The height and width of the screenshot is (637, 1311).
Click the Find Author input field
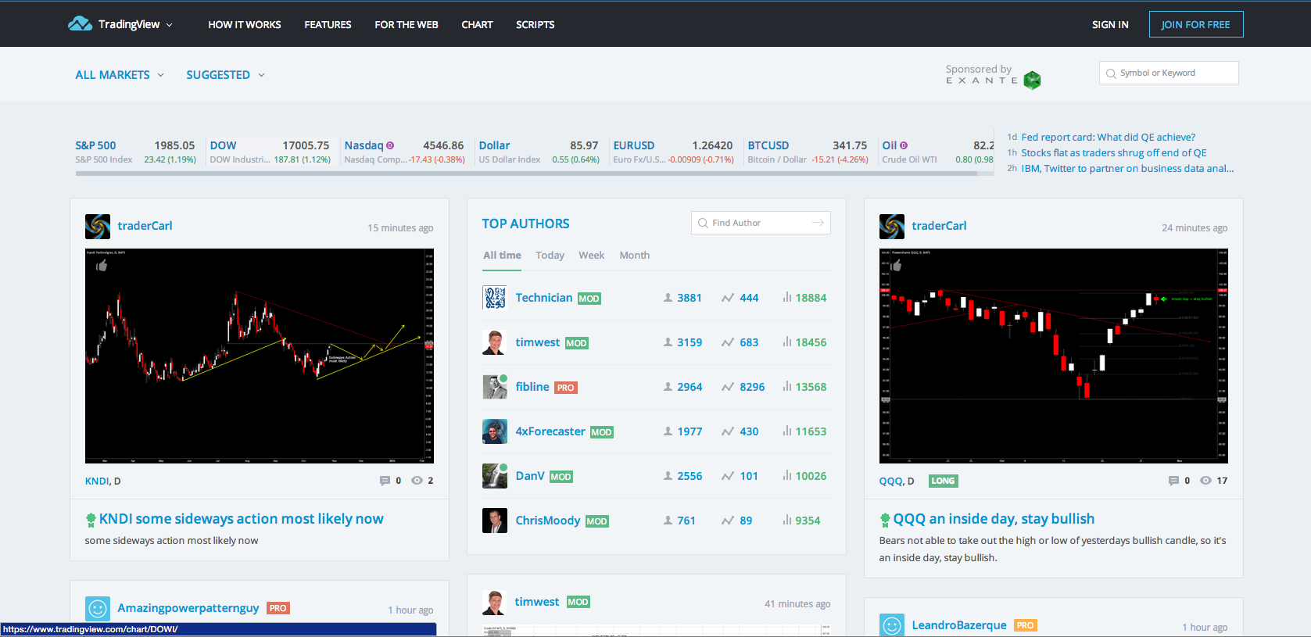coord(761,223)
